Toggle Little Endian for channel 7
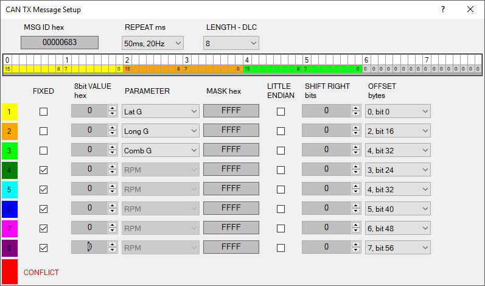This screenshot has width=485, height=286. [x=281, y=229]
